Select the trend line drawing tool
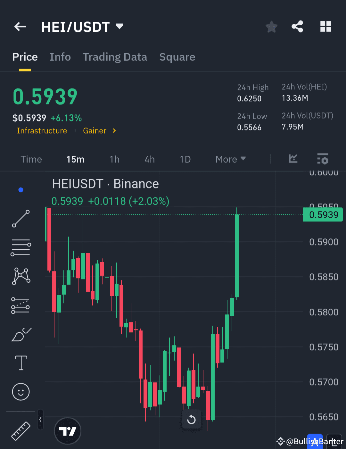 pos(21,219)
